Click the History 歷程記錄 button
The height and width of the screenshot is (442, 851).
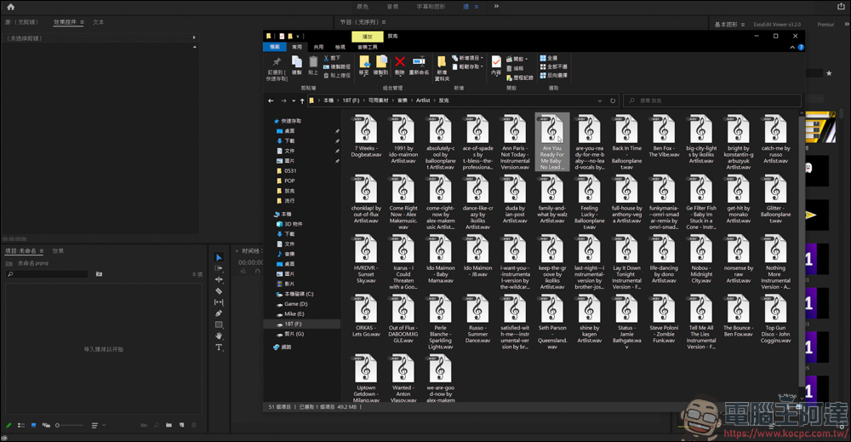pyautogui.click(x=520, y=77)
